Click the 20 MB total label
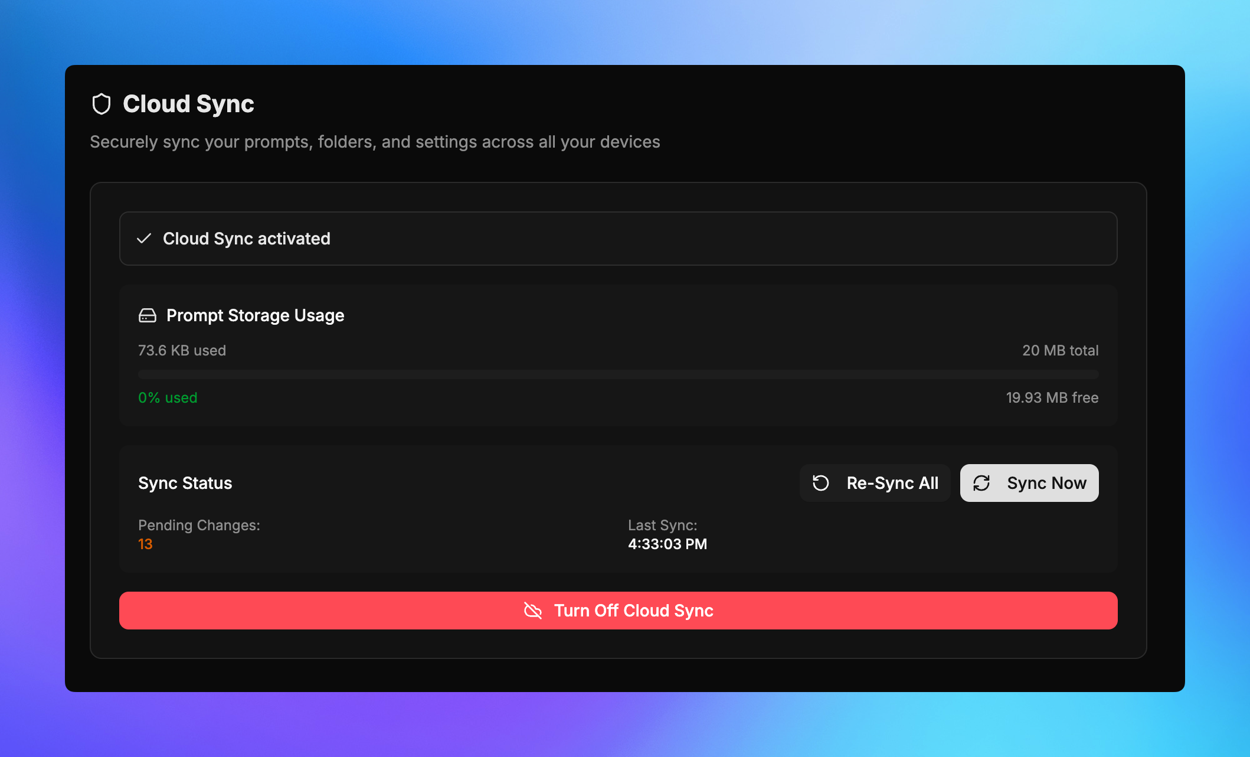Viewport: 1250px width, 757px height. pos(1060,350)
